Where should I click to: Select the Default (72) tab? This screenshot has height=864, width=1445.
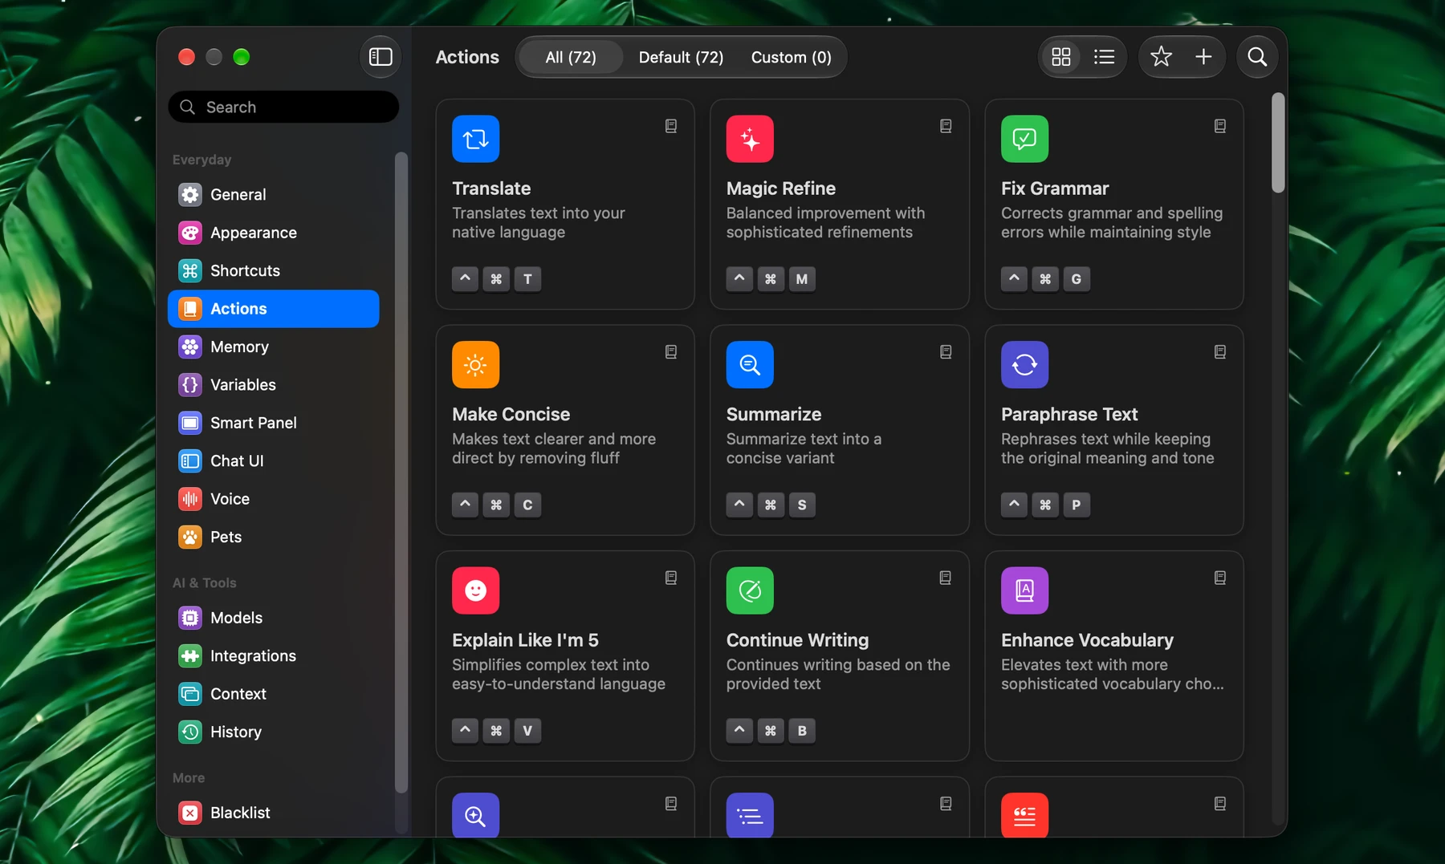click(x=681, y=57)
